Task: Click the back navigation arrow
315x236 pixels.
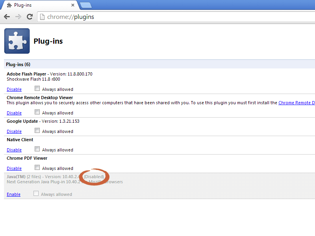Action: pyautogui.click(x=7, y=17)
